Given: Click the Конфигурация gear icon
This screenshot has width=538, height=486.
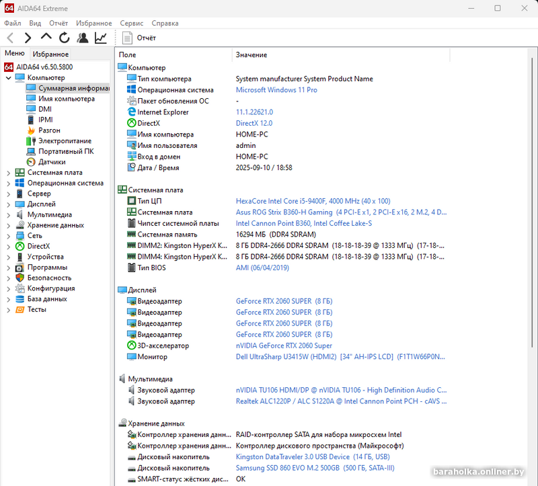Looking at the screenshot, I should tap(20, 288).
